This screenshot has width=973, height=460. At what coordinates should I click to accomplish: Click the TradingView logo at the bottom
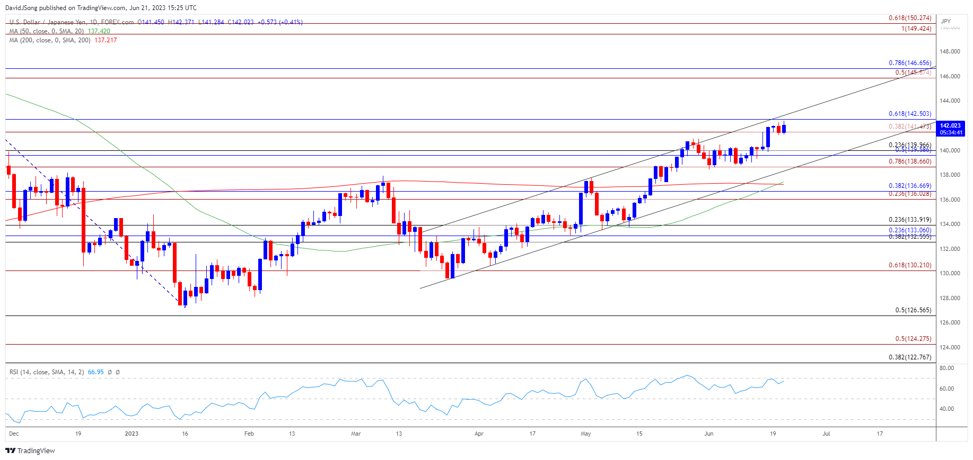click(x=30, y=450)
